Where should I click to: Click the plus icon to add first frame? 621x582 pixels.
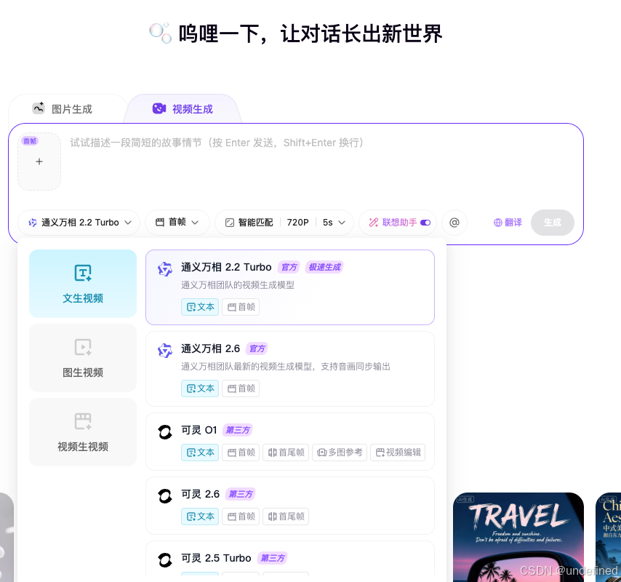(x=39, y=162)
